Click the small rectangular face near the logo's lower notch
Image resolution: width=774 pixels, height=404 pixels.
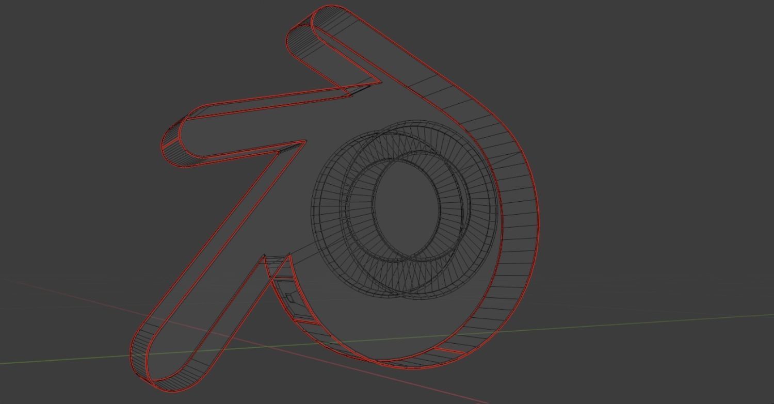pos(291,297)
